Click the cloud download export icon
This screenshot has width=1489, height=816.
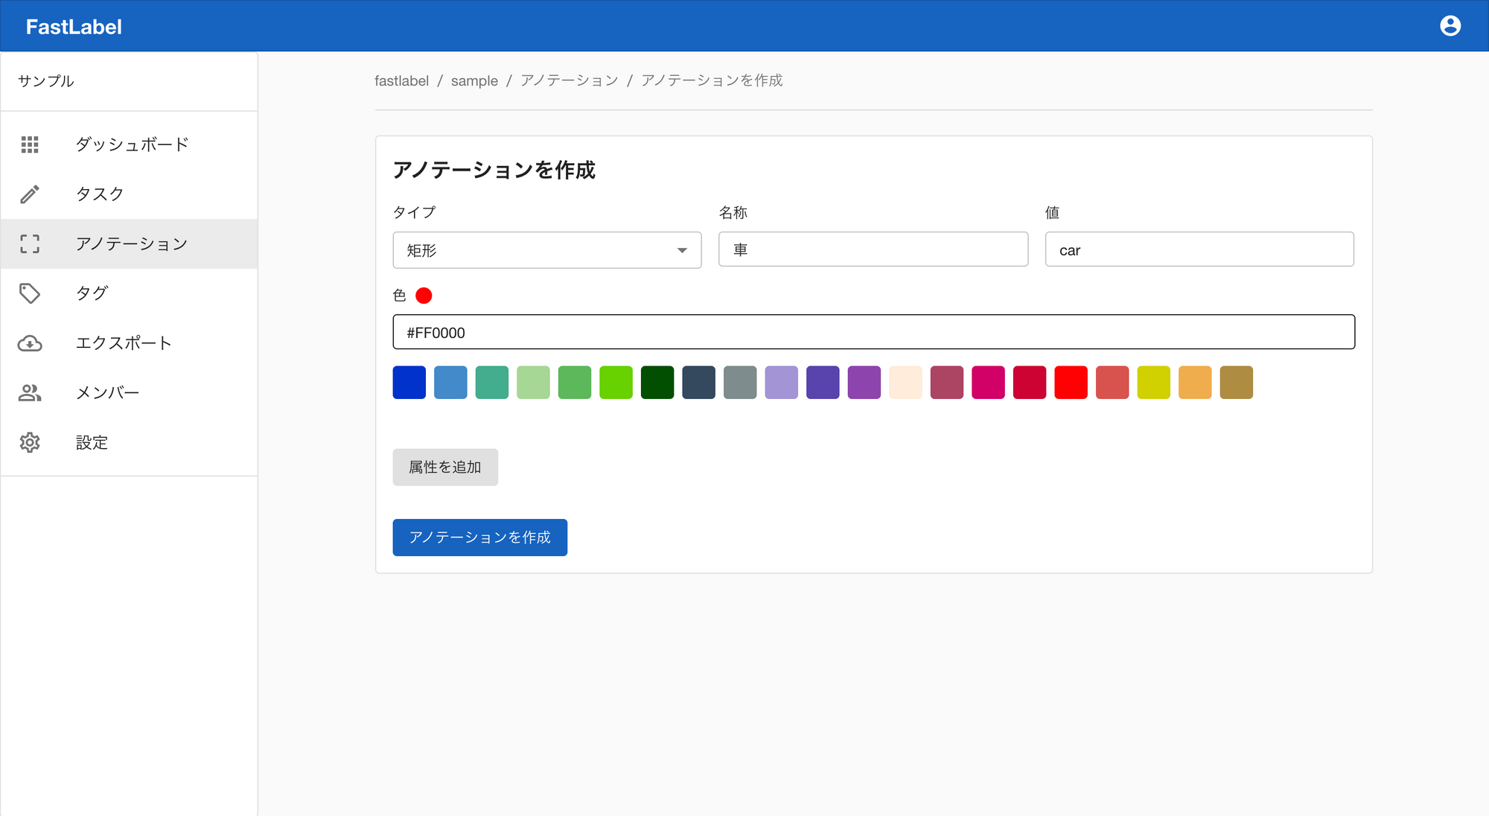30,343
